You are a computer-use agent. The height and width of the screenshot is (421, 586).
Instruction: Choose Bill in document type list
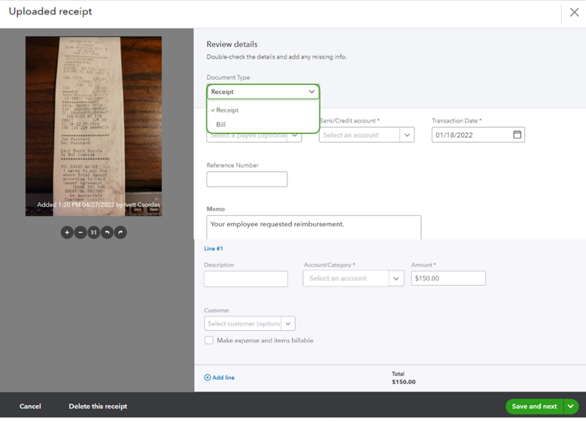263,124
